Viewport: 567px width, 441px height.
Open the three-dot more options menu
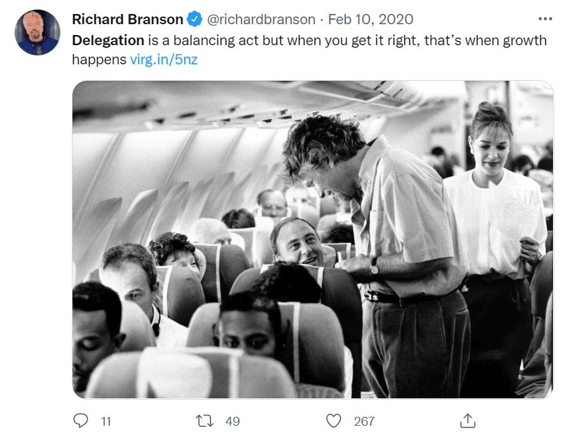click(x=545, y=19)
